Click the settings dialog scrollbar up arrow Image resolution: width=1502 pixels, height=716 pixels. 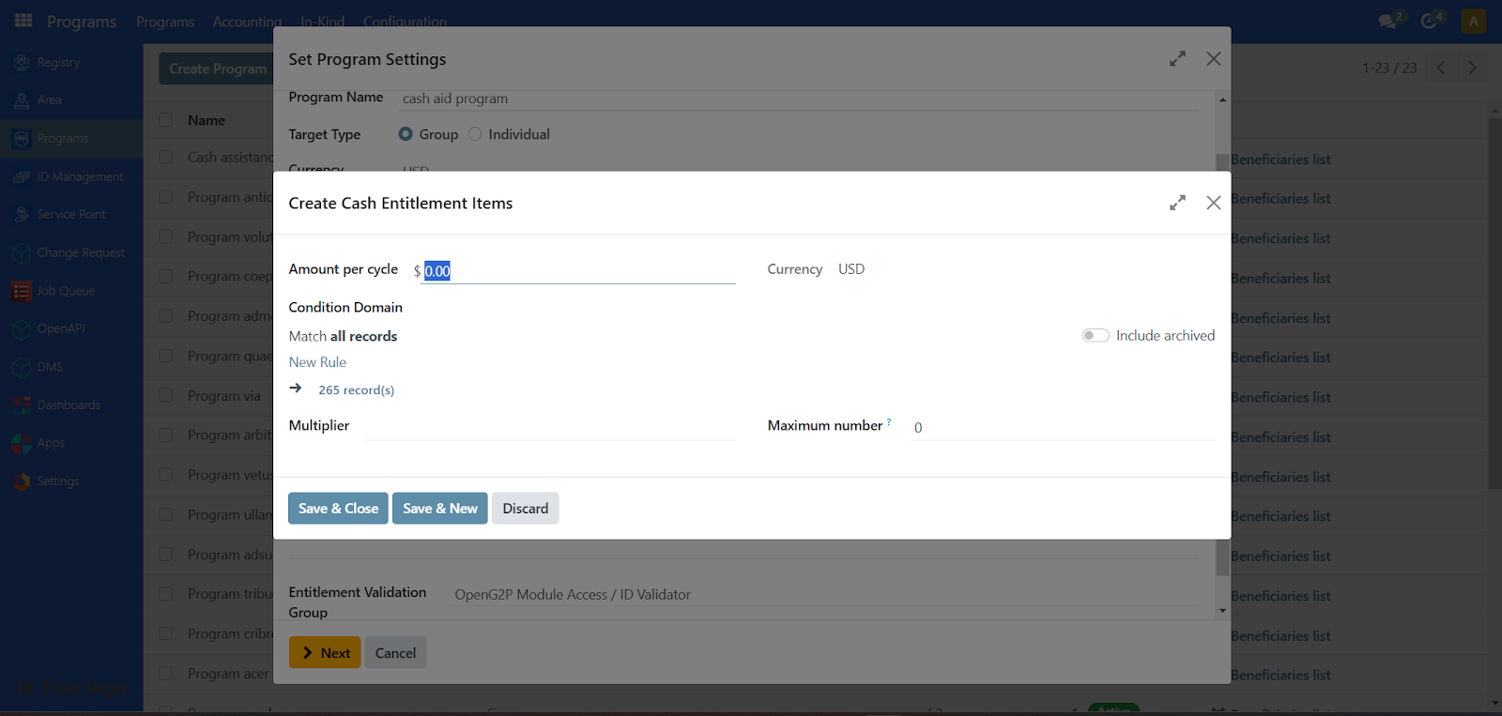coord(1222,99)
